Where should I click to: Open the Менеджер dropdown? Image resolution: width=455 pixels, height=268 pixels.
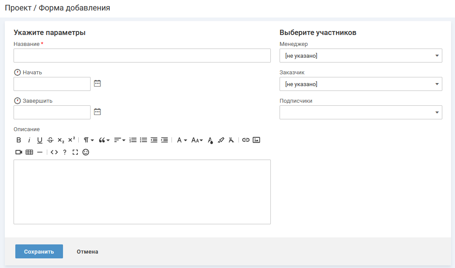(360, 56)
